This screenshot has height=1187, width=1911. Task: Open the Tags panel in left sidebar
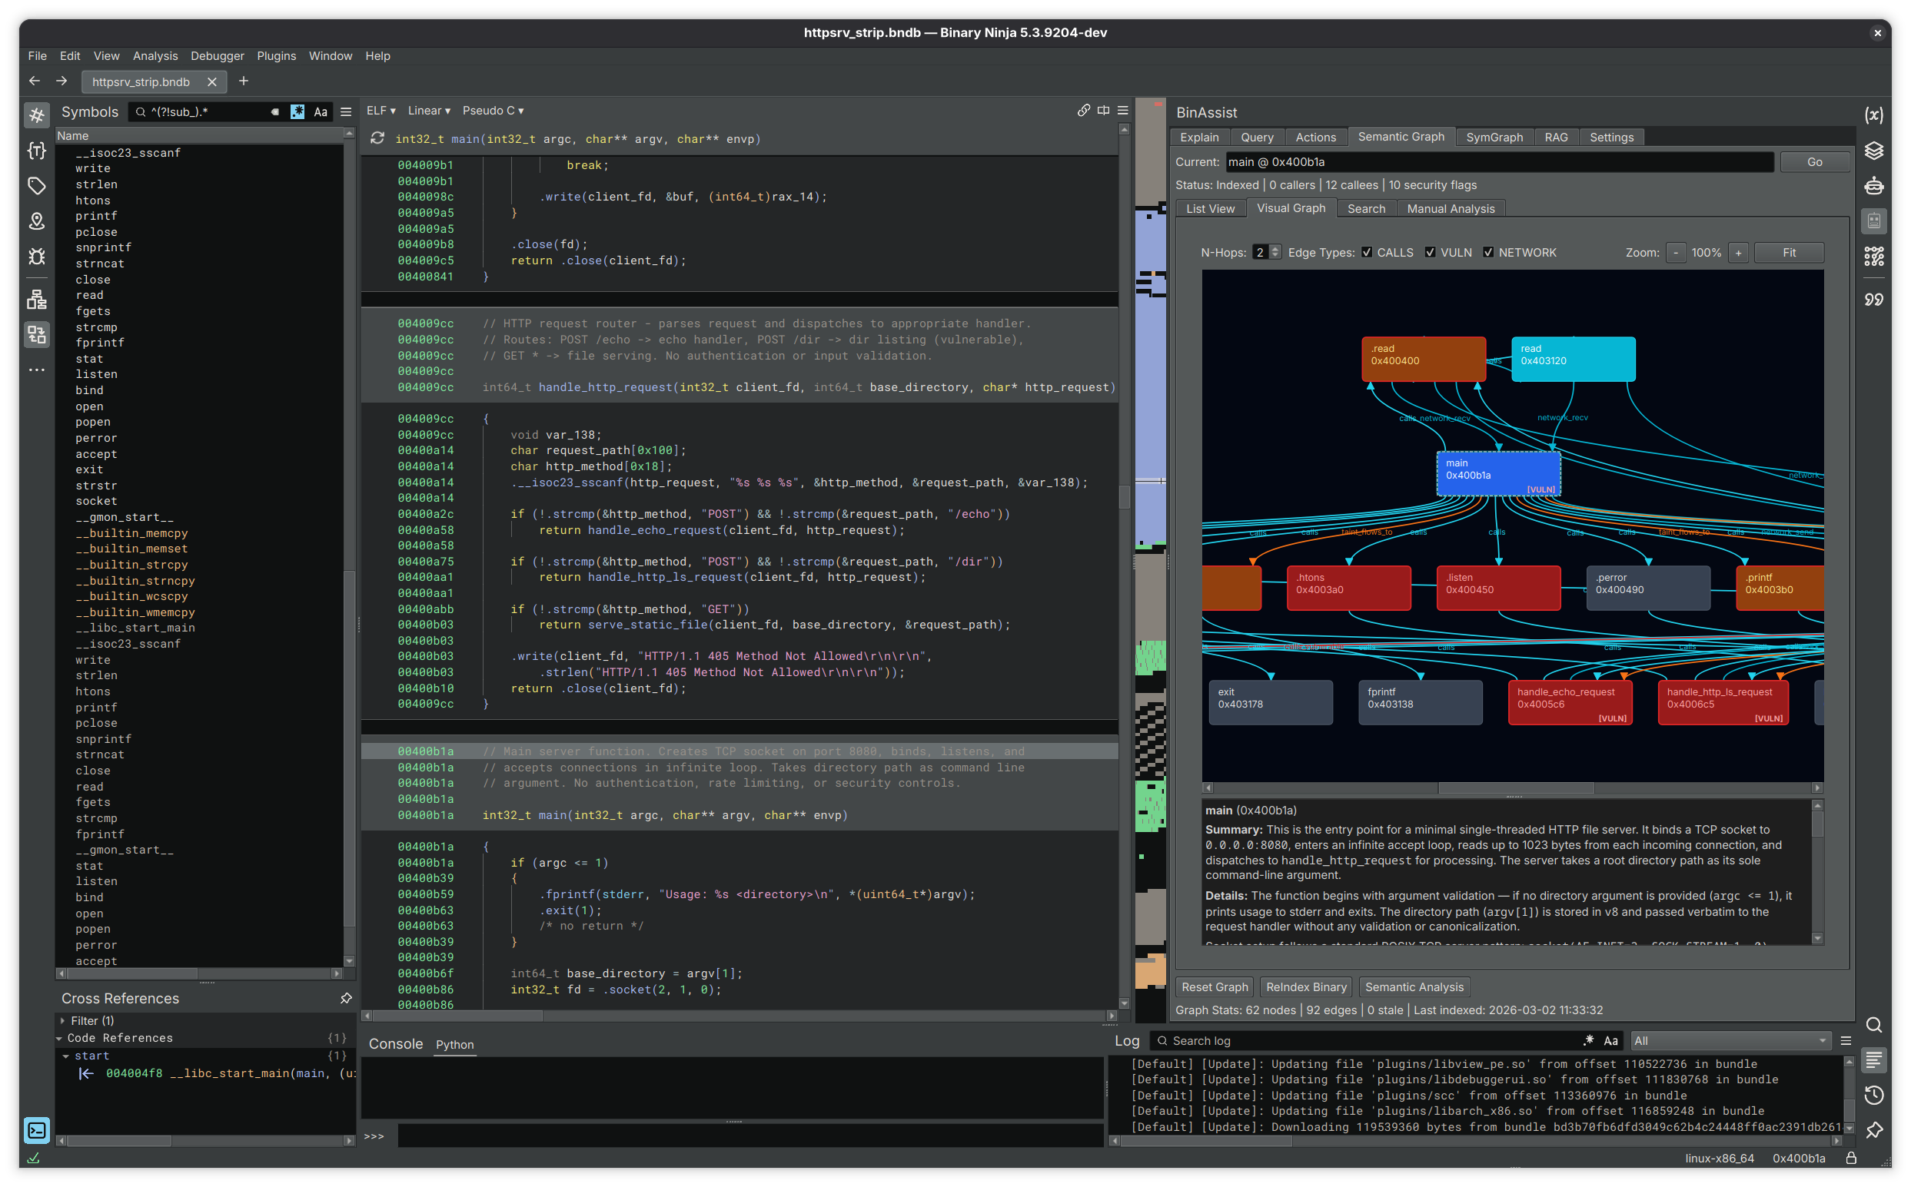pos(36,186)
